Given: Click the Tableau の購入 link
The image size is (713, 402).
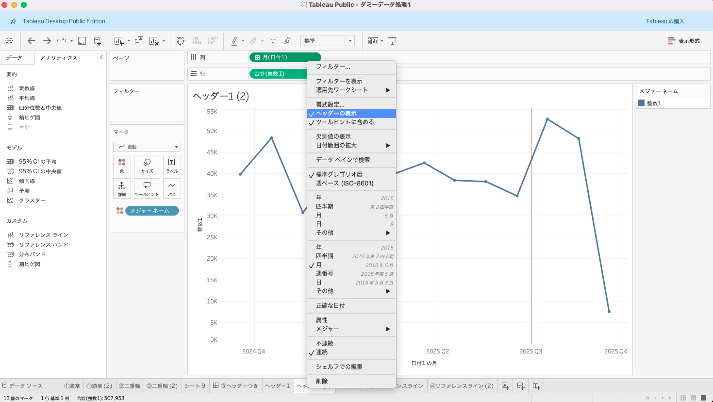Looking at the screenshot, I should tap(664, 21).
